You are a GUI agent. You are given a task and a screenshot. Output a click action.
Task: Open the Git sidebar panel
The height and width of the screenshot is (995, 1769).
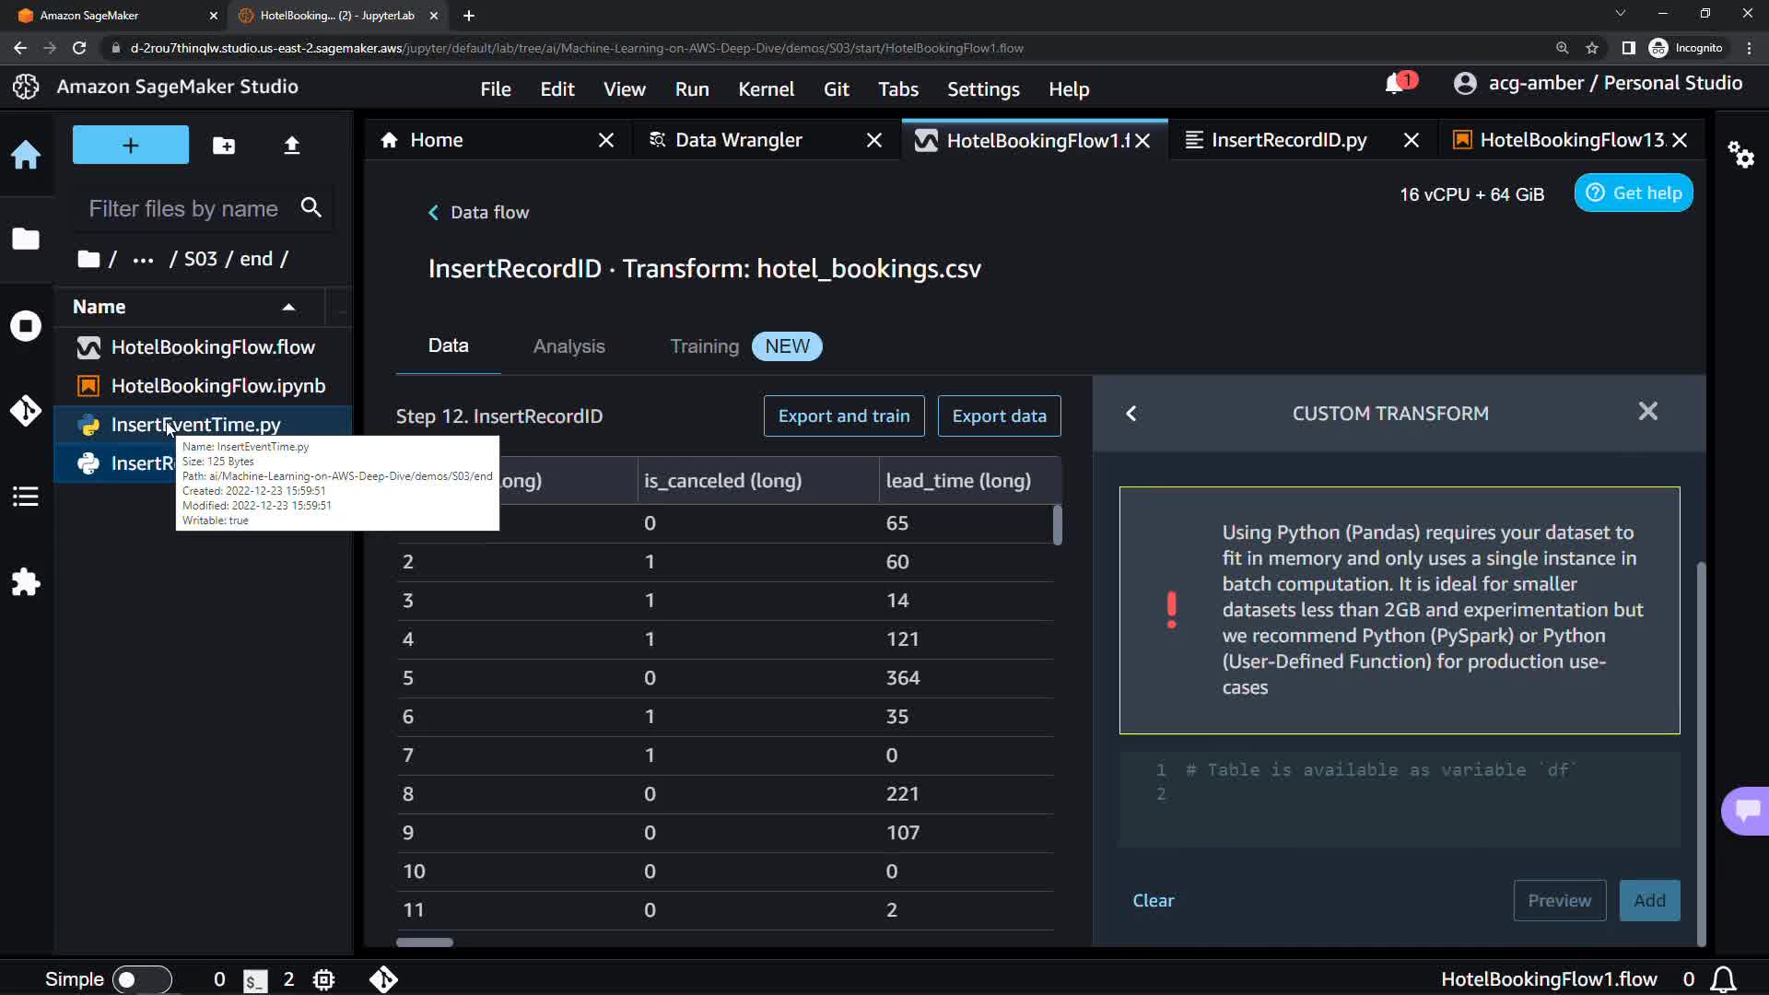pyautogui.click(x=26, y=411)
